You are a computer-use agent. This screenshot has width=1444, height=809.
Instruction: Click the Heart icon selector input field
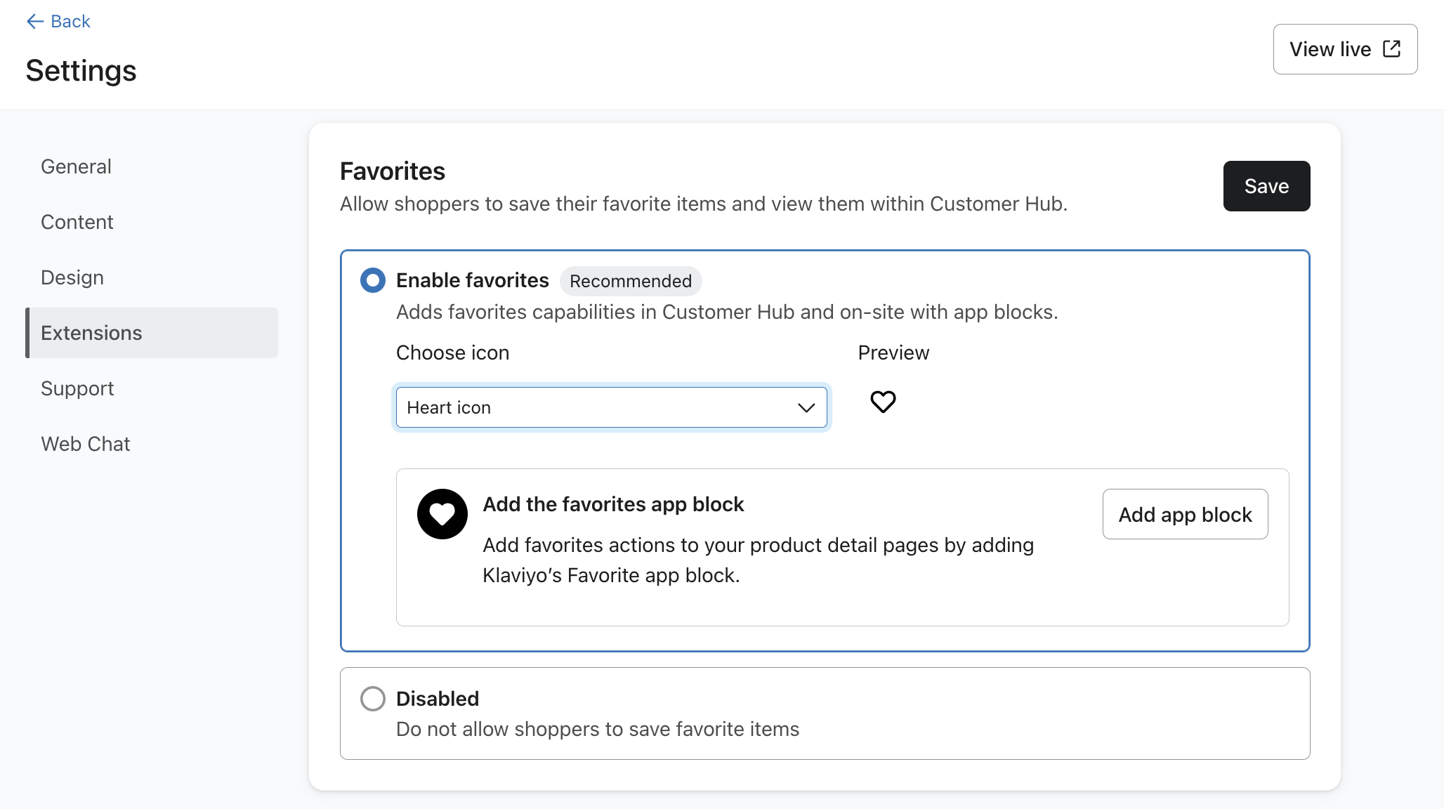click(x=610, y=407)
